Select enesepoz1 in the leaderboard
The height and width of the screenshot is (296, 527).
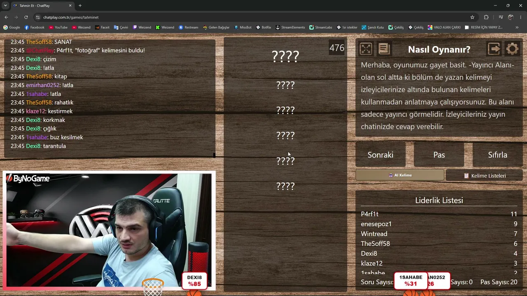(376, 224)
